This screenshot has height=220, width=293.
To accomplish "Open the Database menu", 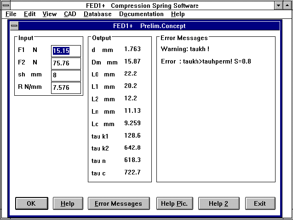I will coord(98,14).
